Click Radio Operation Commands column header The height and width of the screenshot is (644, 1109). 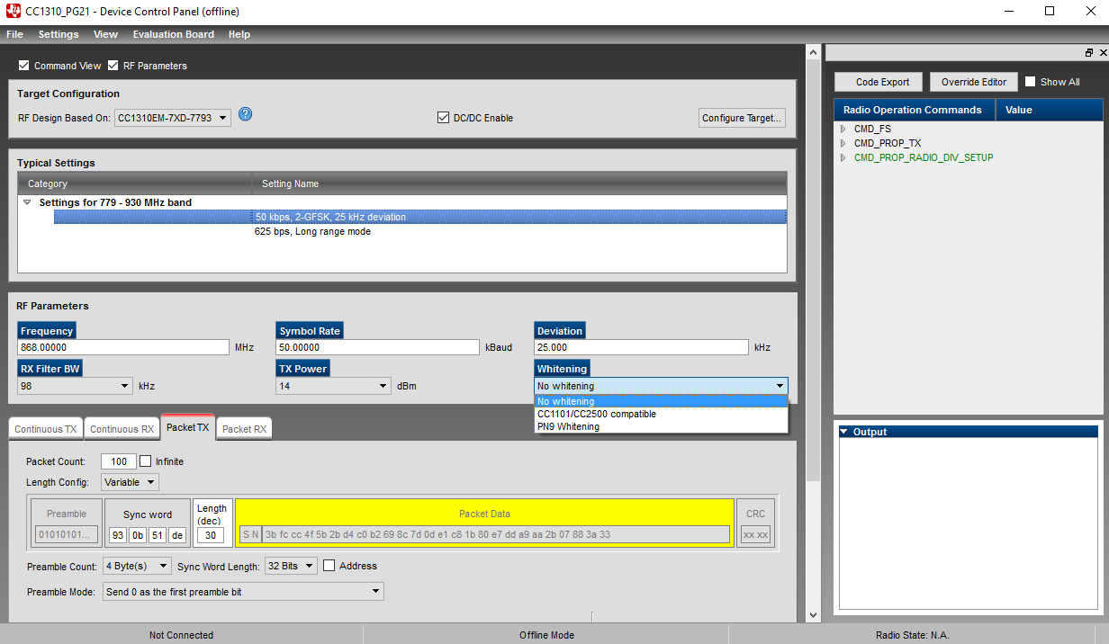914,110
